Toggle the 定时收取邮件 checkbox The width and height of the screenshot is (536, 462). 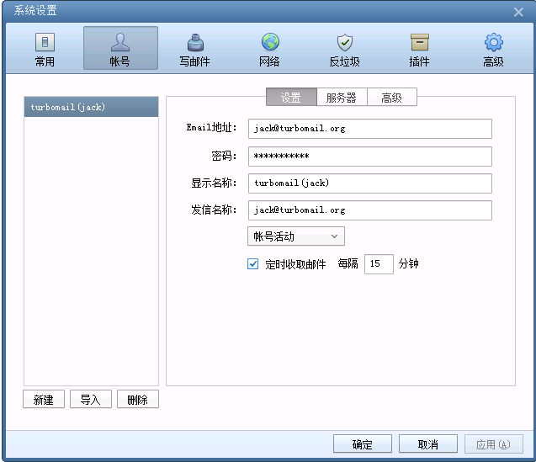tap(253, 264)
